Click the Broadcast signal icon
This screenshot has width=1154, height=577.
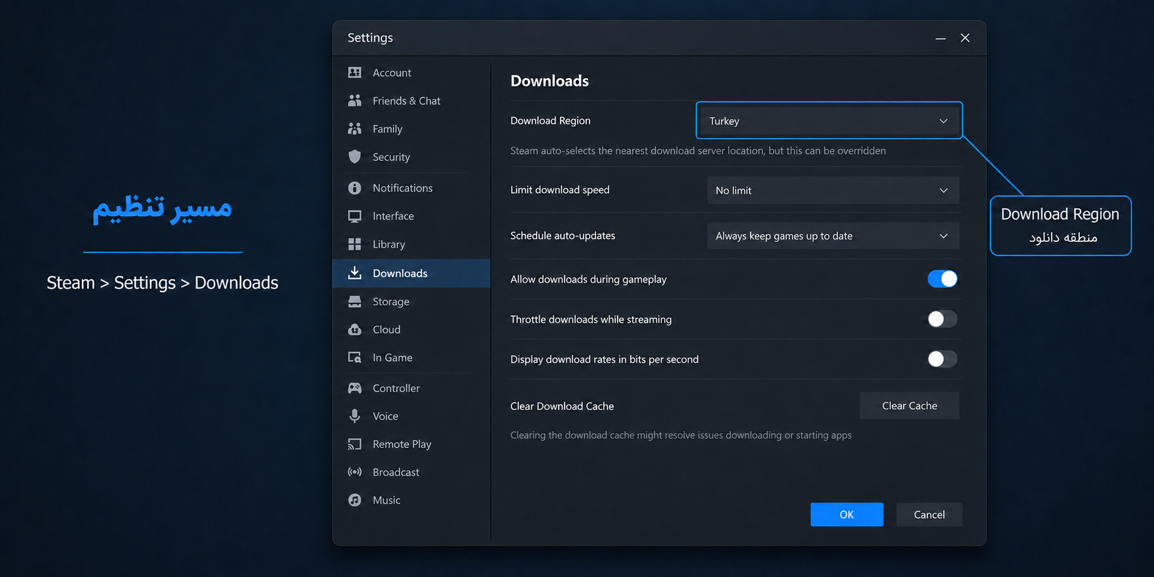coord(355,472)
